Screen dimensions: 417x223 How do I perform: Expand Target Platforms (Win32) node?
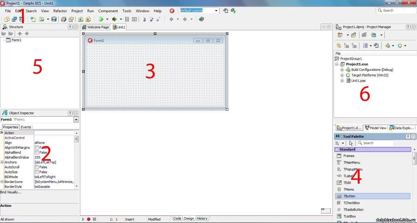[342, 75]
